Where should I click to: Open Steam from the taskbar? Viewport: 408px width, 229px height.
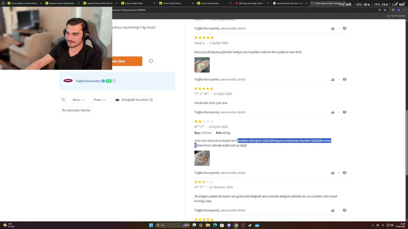[250, 225]
